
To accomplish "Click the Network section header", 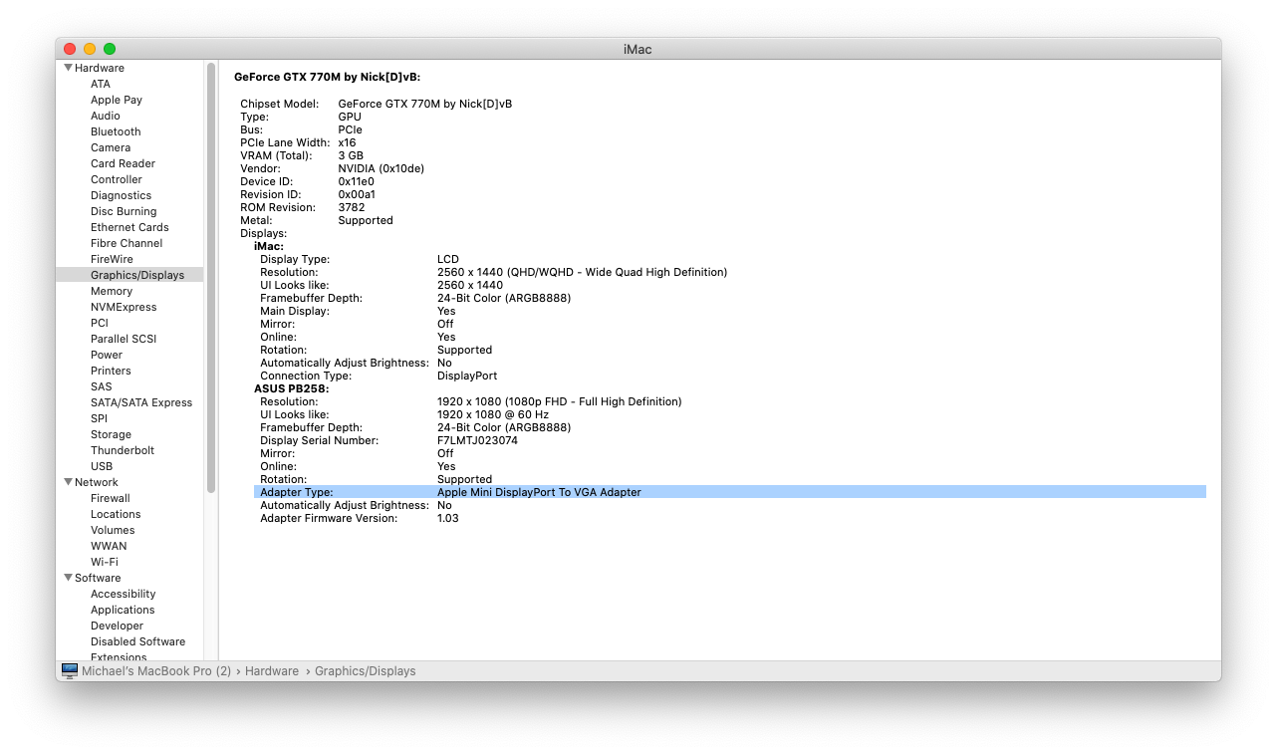I will point(97,482).
